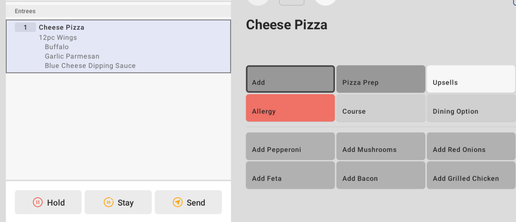The height and width of the screenshot is (222, 516).
Task: Add Grilled Chicken topping
Action: (471, 176)
